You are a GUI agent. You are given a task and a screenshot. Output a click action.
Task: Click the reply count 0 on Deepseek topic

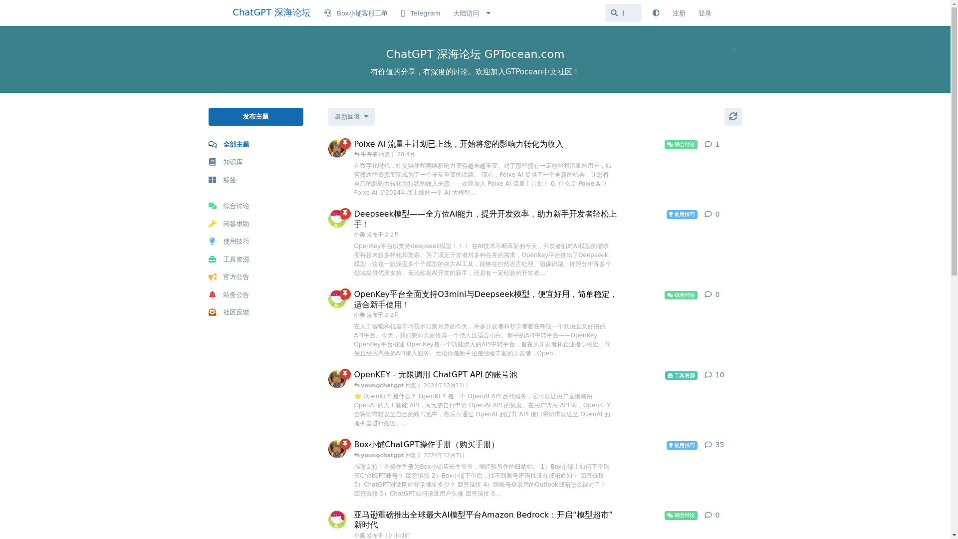click(x=712, y=214)
